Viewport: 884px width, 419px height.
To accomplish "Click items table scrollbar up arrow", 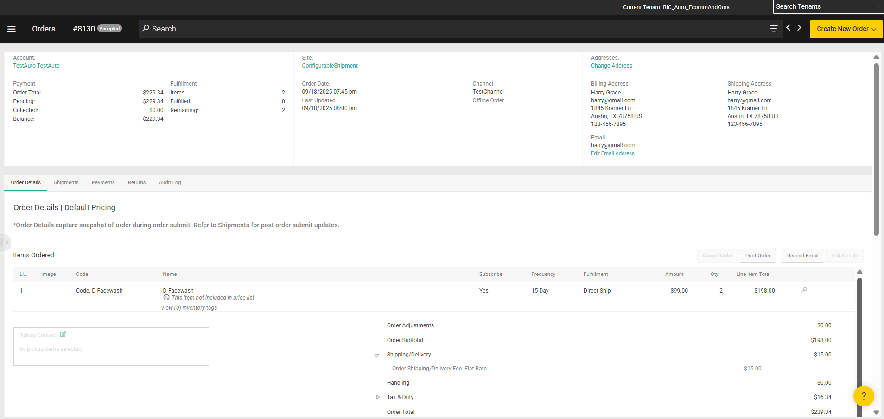I will (x=859, y=272).
